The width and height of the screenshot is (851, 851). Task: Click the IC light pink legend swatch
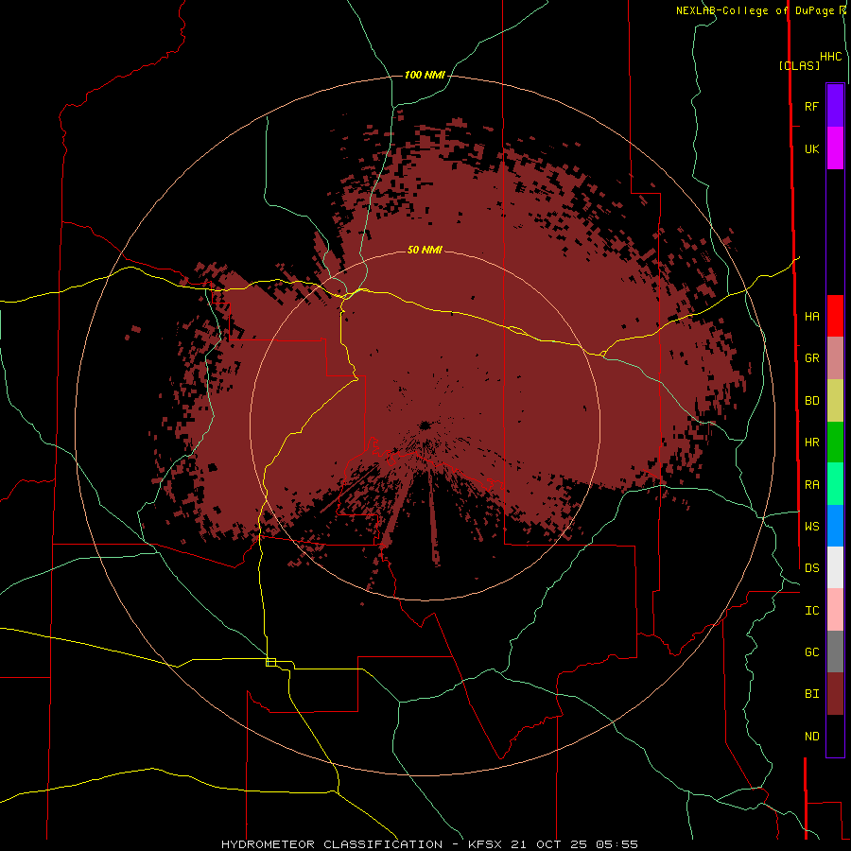pos(835,610)
